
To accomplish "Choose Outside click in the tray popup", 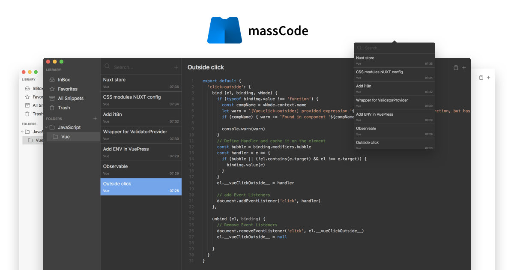I will click(x=394, y=144).
